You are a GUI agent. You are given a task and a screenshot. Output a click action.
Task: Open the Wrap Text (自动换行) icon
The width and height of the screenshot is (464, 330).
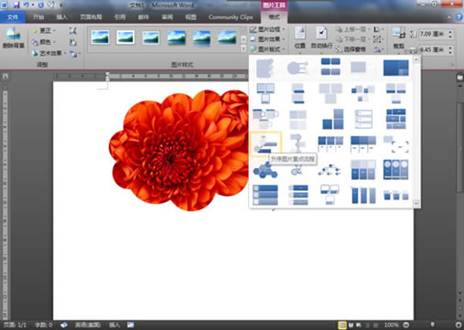click(321, 38)
